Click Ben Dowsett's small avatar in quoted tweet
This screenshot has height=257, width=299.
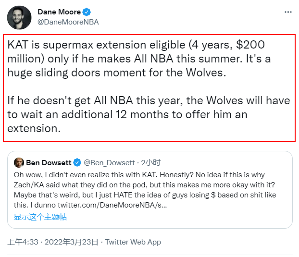point(19,162)
